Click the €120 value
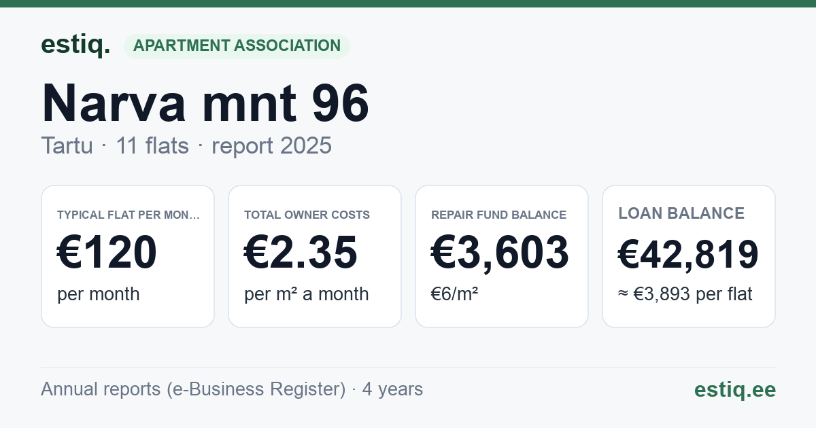 coord(107,252)
